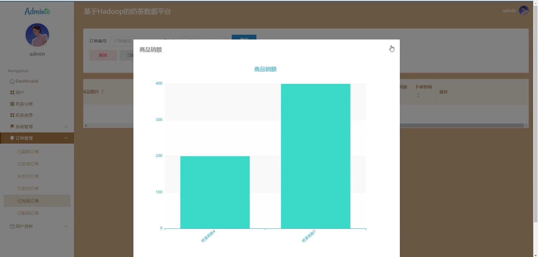Click the 奶茶名称7 bar in chart
Screen dimensions: 538x257
click(316, 156)
